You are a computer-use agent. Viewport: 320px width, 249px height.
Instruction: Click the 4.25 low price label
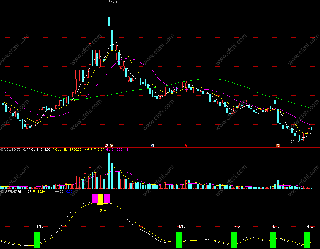coord(291,141)
